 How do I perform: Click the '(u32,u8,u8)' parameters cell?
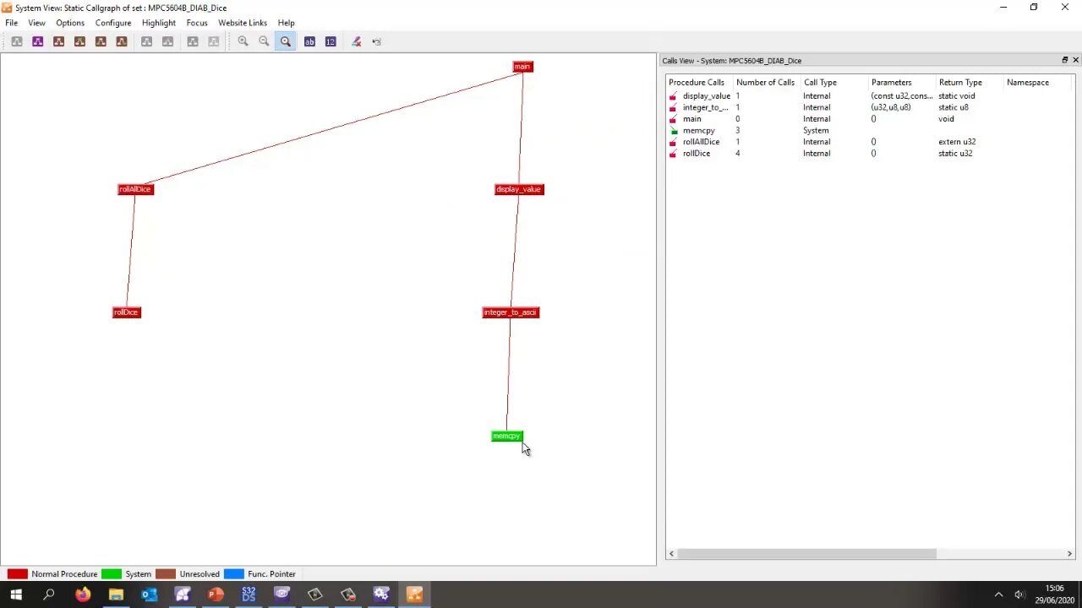(891, 107)
